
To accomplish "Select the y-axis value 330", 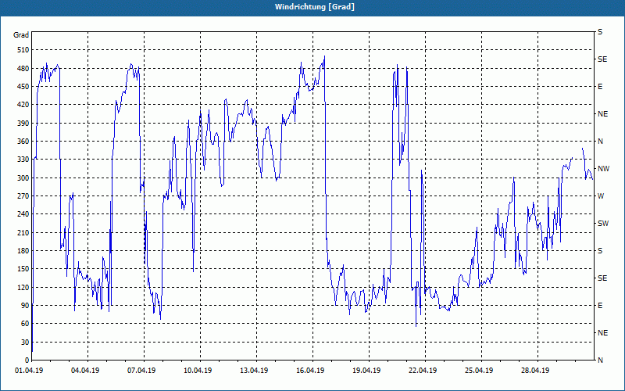I will (23, 160).
